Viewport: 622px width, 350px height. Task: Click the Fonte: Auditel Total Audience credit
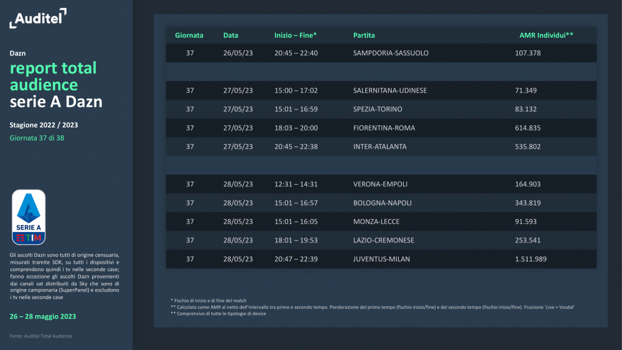[x=41, y=336]
